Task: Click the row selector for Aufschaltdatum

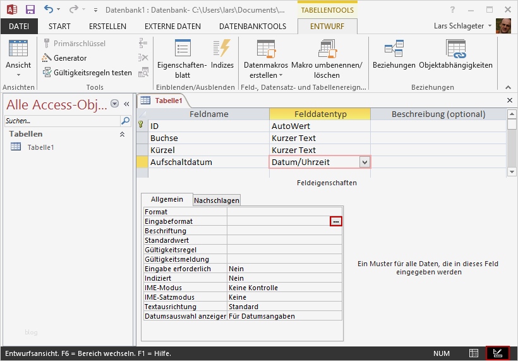Action: pyautogui.click(x=142, y=162)
